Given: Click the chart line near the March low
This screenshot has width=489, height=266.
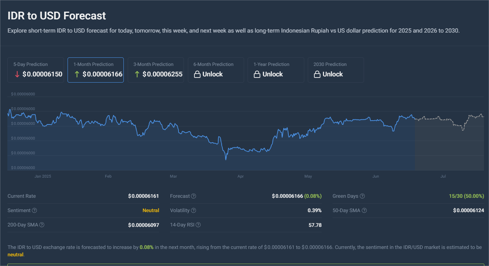Looking at the screenshot, I should tap(225, 158).
